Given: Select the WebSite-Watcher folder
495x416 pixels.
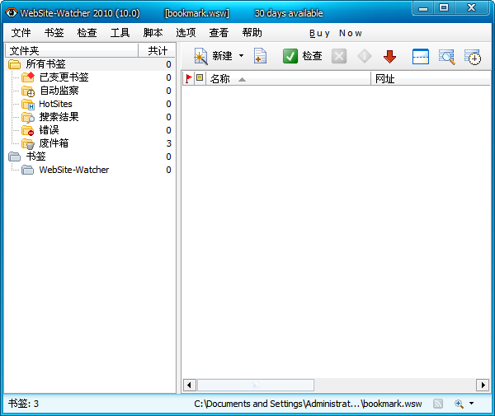Looking at the screenshot, I should [x=74, y=170].
